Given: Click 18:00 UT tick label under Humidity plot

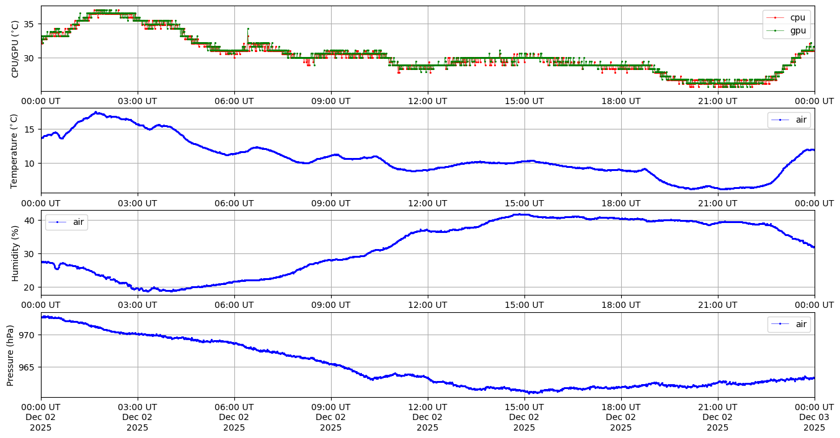Looking at the screenshot, I should pos(621,305).
